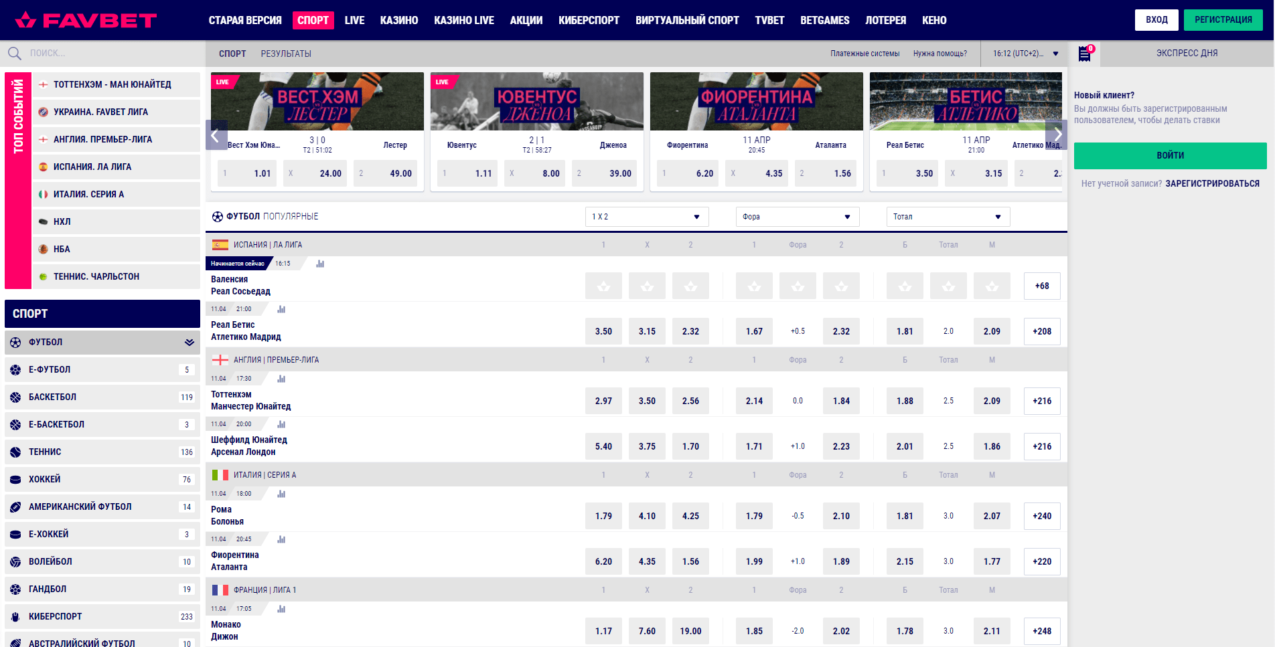The height and width of the screenshot is (647, 1275).
Task: Click the Регистрация button
Action: click(1223, 20)
